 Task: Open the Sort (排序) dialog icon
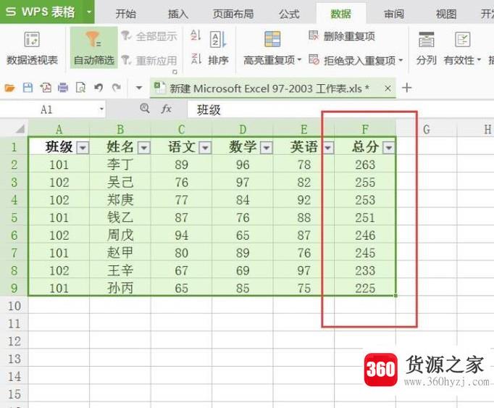coord(218,39)
